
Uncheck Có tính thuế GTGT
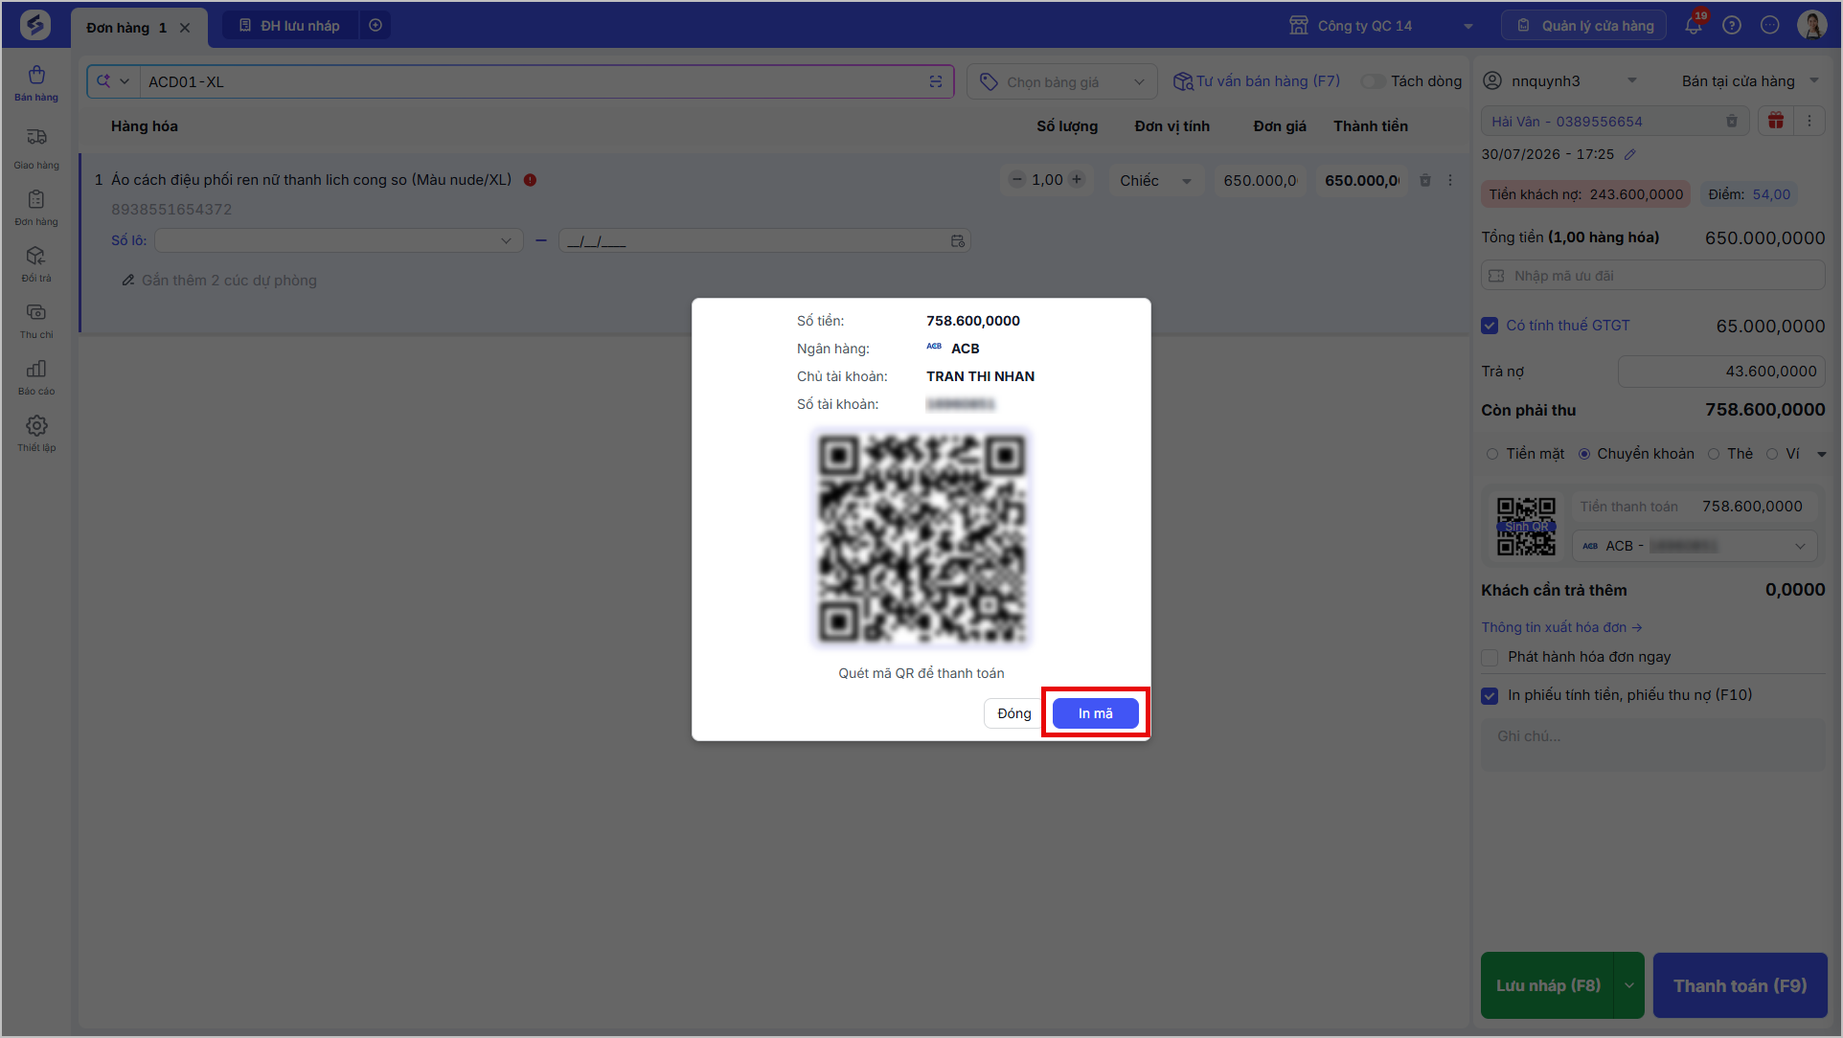[x=1490, y=326]
